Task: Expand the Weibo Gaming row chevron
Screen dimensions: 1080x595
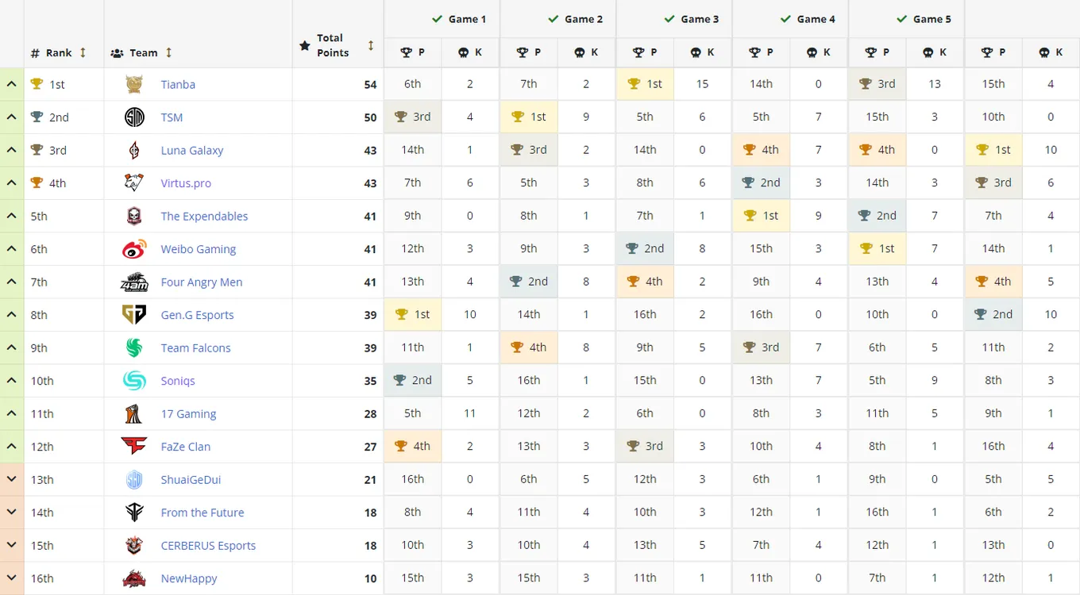Action: pos(12,249)
